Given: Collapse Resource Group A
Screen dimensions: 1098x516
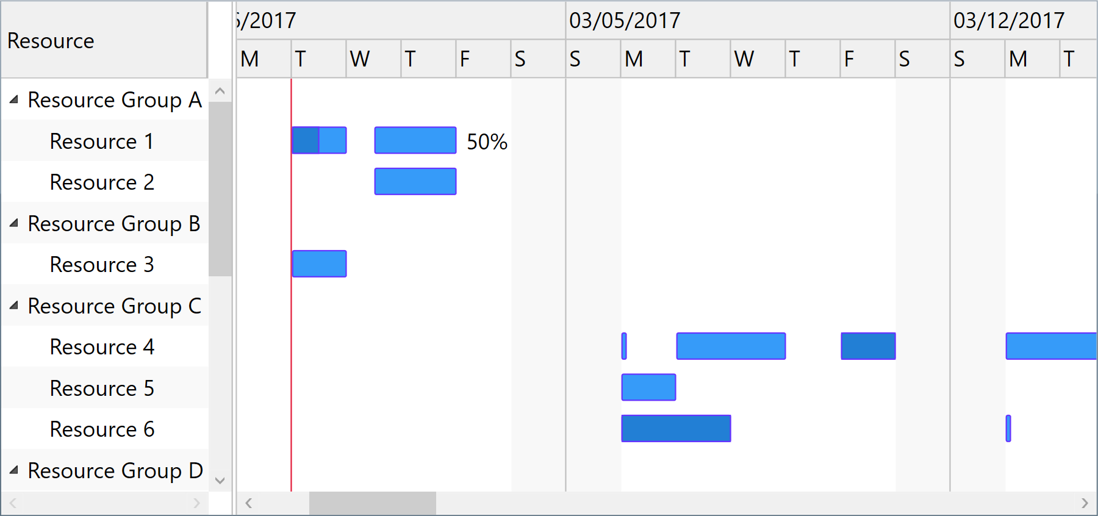Looking at the screenshot, I should (13, 100).
